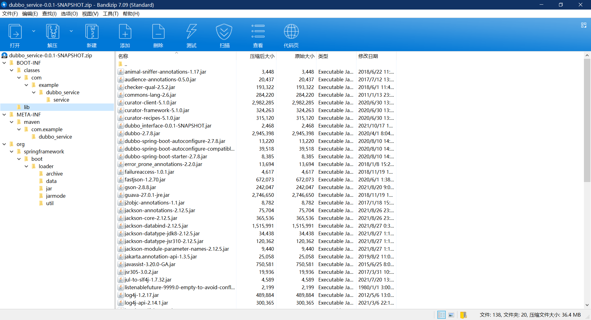Select the maven folder under META-INF
Screen dimensions: 591x320
[32, 122]
